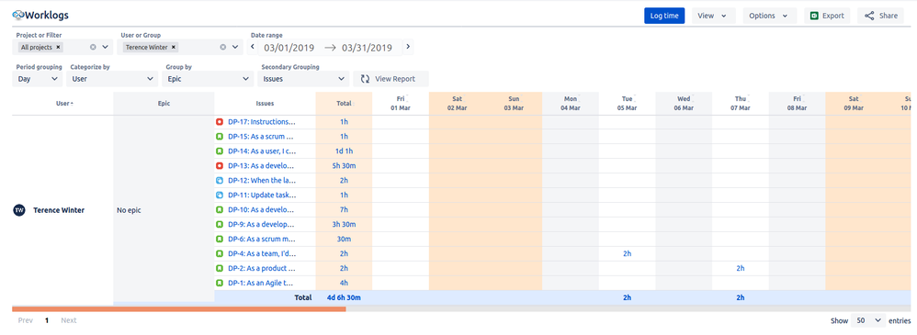
Task: Open issue DP-9: As a develop
Action: (262, 225)
